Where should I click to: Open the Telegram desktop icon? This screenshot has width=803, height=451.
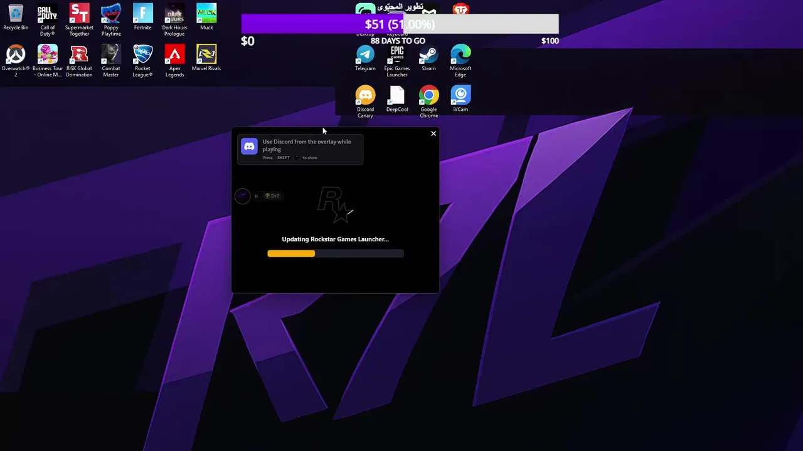click(x=365, y=58)
